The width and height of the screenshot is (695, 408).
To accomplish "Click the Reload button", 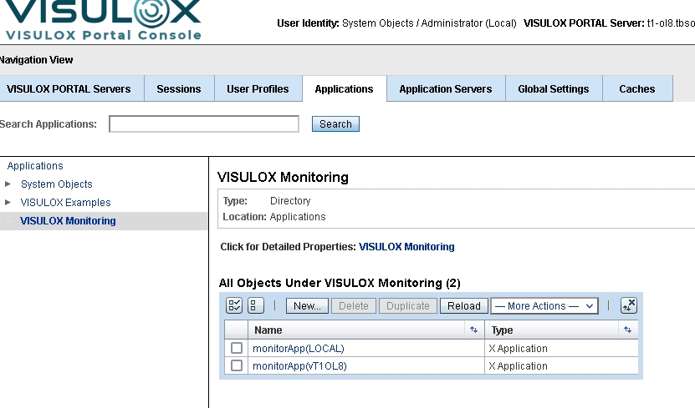I will 464,306.
